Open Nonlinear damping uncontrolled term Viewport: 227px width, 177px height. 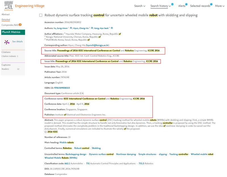pos(126,154)
